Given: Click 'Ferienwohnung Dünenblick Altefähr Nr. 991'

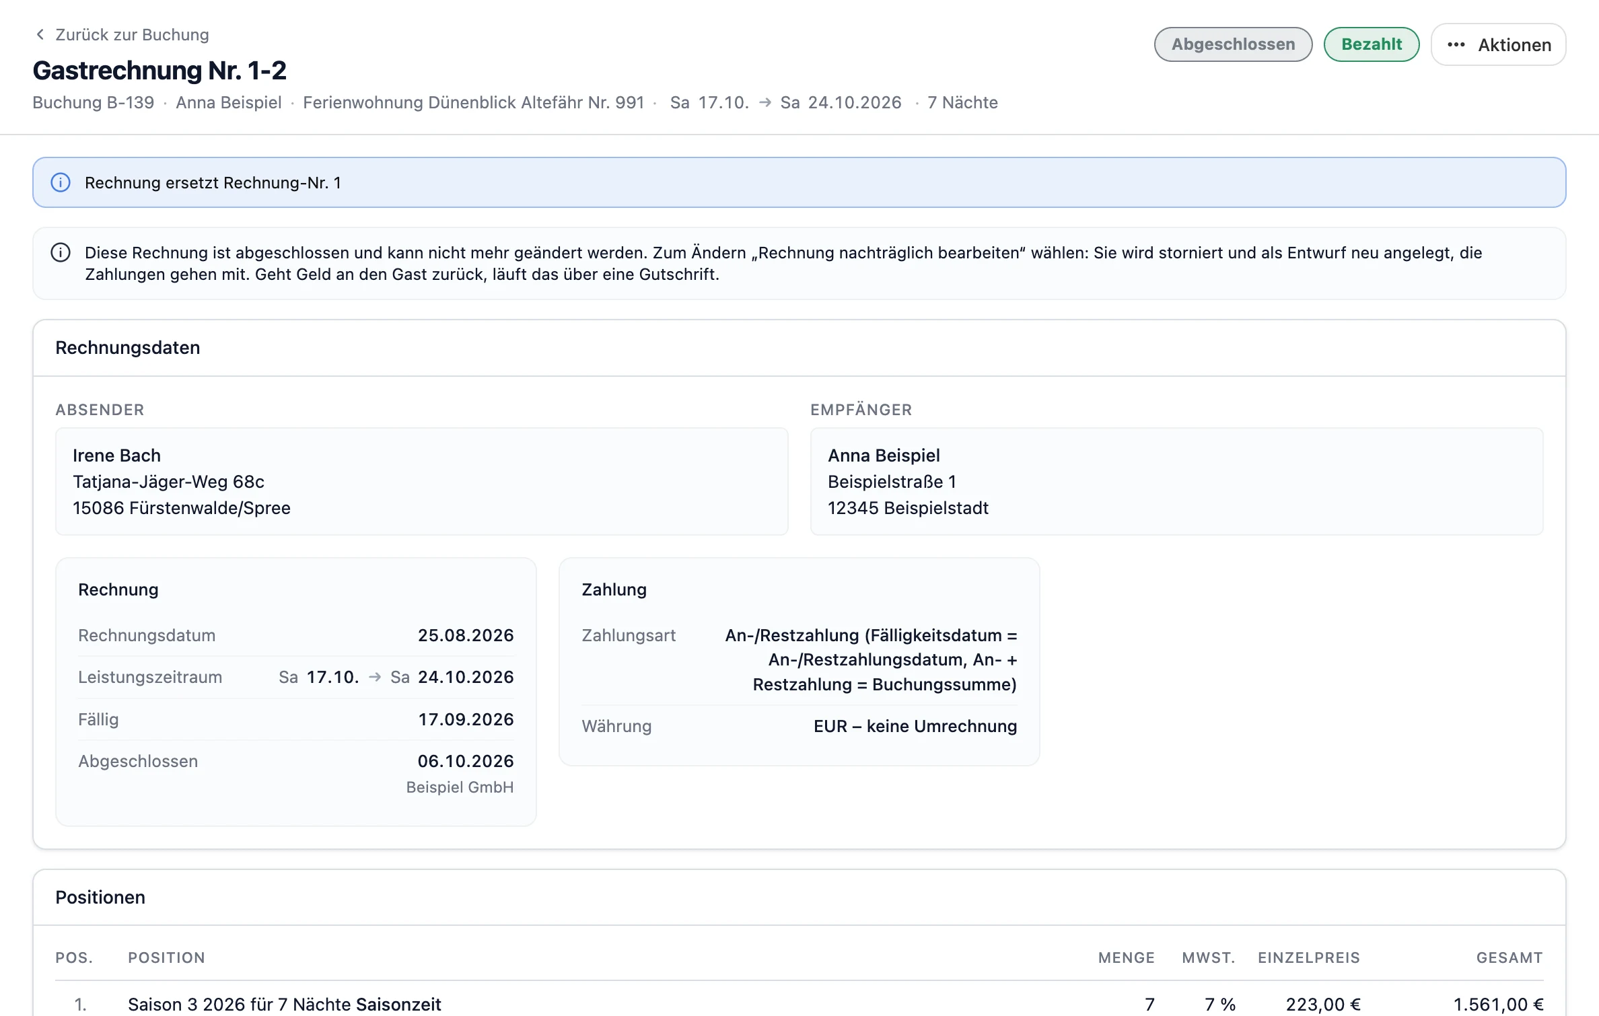Looking at the screenshot, I should (473, 102).
